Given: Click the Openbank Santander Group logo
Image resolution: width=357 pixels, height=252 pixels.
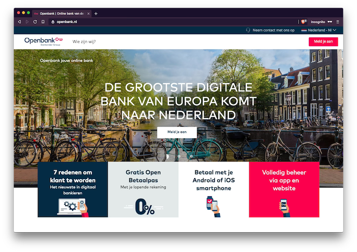Looking at the screenshot, I should [43, 41].
